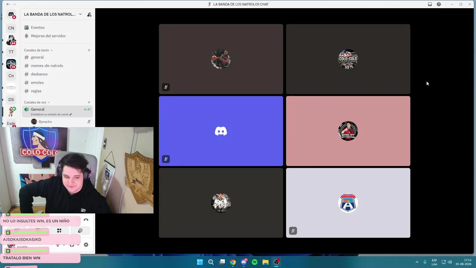Go back using the title bar arrow
The image size is (476, 268).
click(8, 4)
